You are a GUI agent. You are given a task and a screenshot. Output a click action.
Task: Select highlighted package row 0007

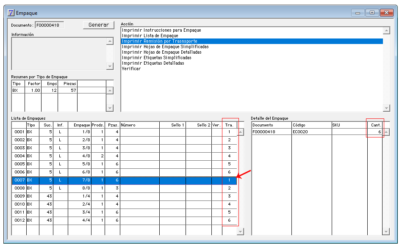pyautogui.click(x=124, y=180)
